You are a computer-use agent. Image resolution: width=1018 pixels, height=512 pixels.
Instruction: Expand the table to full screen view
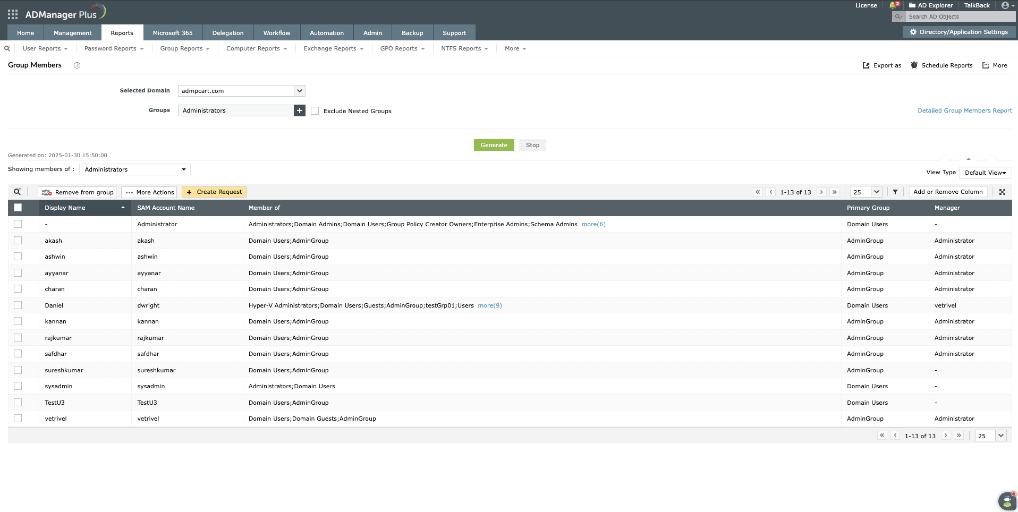click(x=1002, y=192)
